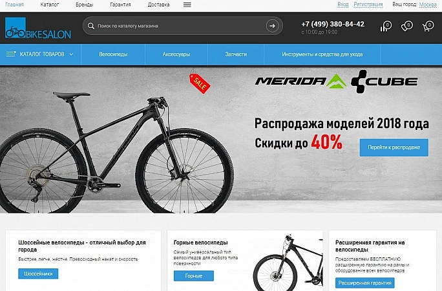The width and height of the screenshot is (442, 291).
Task: Open the hamburger menu in top bar
Action: pyautogui.click(x=187, y=5)
